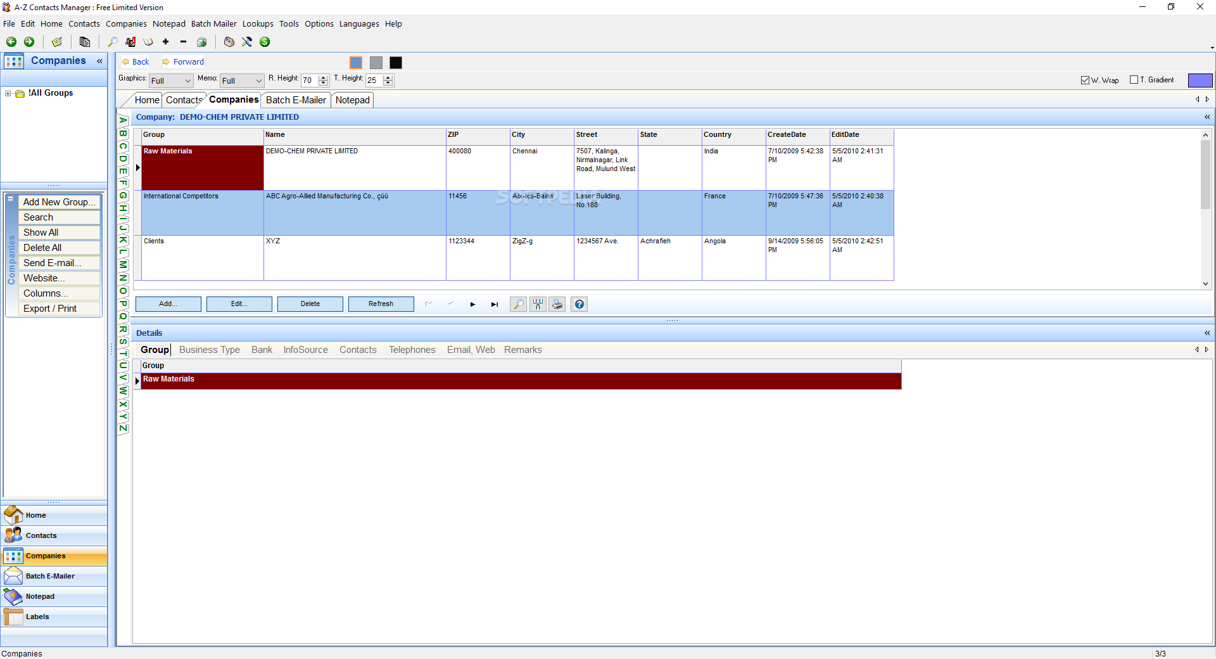
Task: Open Labels in the bottom-left navigation pane
Action: coord(54,617)
